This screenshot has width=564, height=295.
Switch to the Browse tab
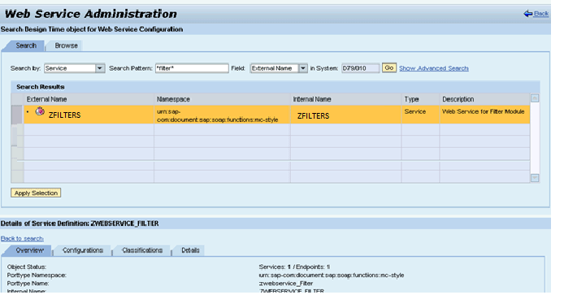66,46
